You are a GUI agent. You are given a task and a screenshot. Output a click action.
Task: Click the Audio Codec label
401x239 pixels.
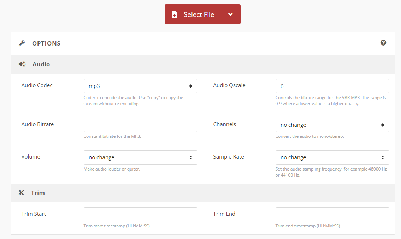click(37, 85)
